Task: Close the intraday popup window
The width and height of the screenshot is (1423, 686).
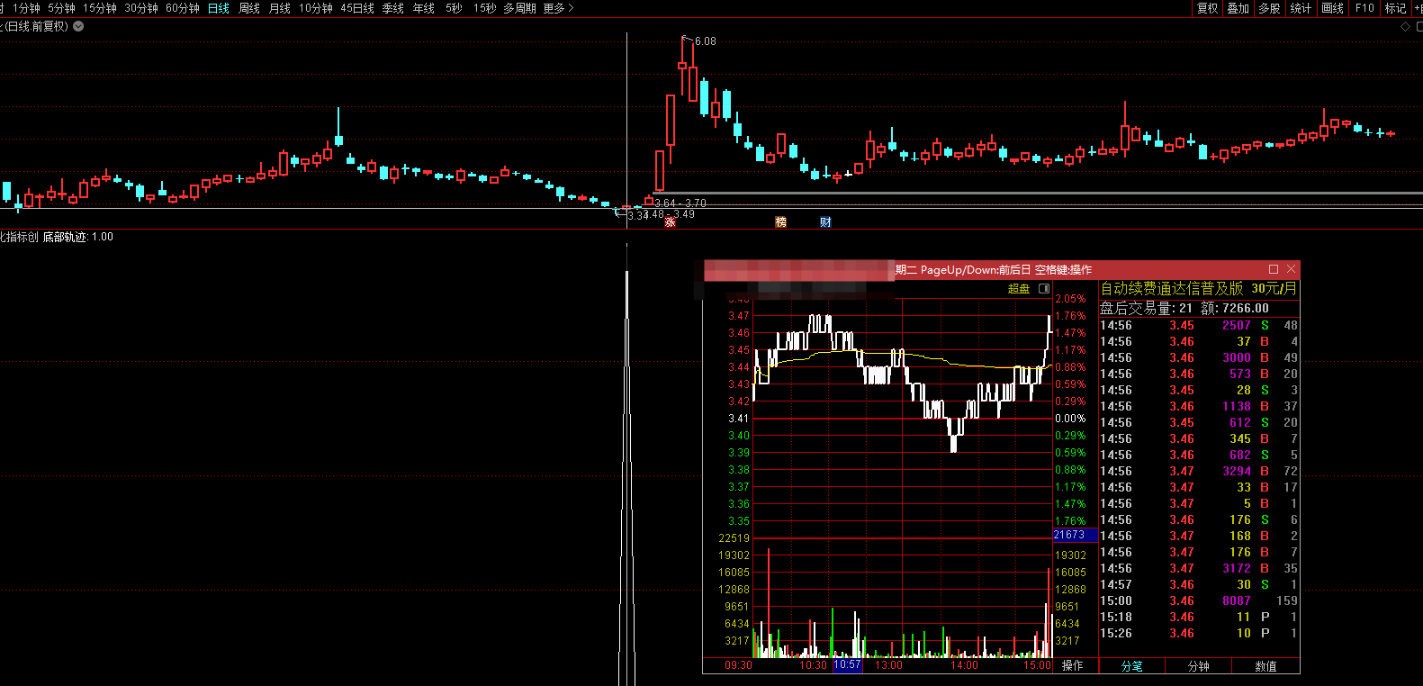Action: [x=1292, y=269]
